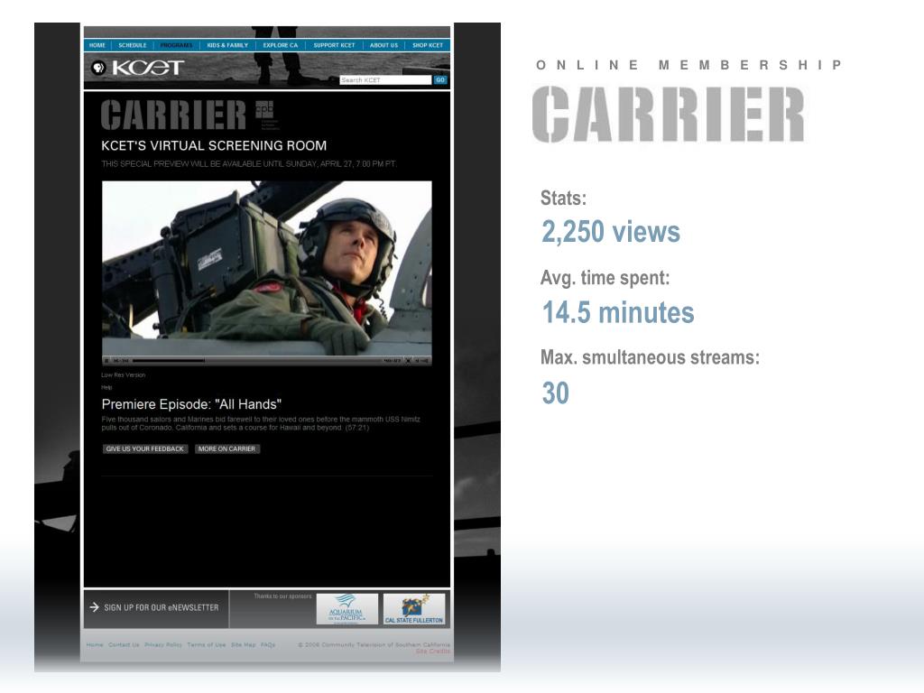Seek on the video progress bar
This screenshot has width=924, height=693.
[256, 361]
